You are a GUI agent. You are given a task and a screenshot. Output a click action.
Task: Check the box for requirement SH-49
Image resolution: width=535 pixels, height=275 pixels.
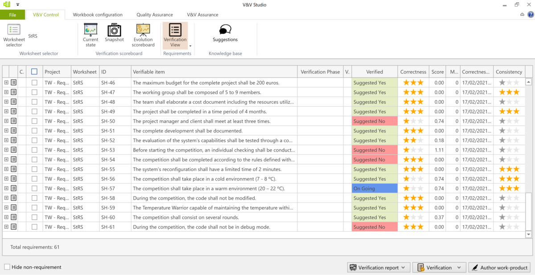[34, 111]
